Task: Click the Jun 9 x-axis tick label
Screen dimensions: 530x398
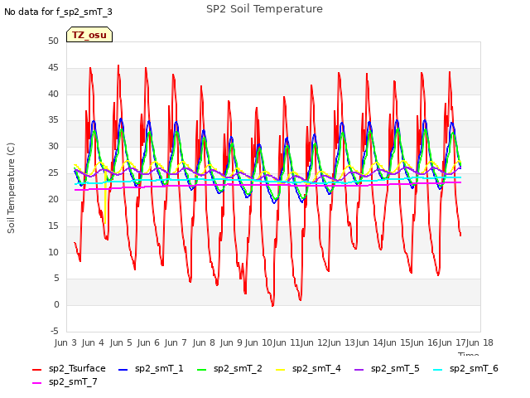Action: tap(231, 342)
